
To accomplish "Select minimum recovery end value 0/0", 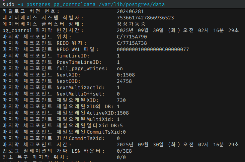I will [x=121, y=157].
